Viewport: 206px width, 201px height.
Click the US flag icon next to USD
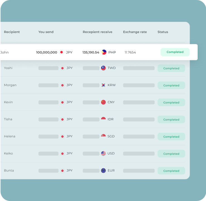click(x=103, y=153)
